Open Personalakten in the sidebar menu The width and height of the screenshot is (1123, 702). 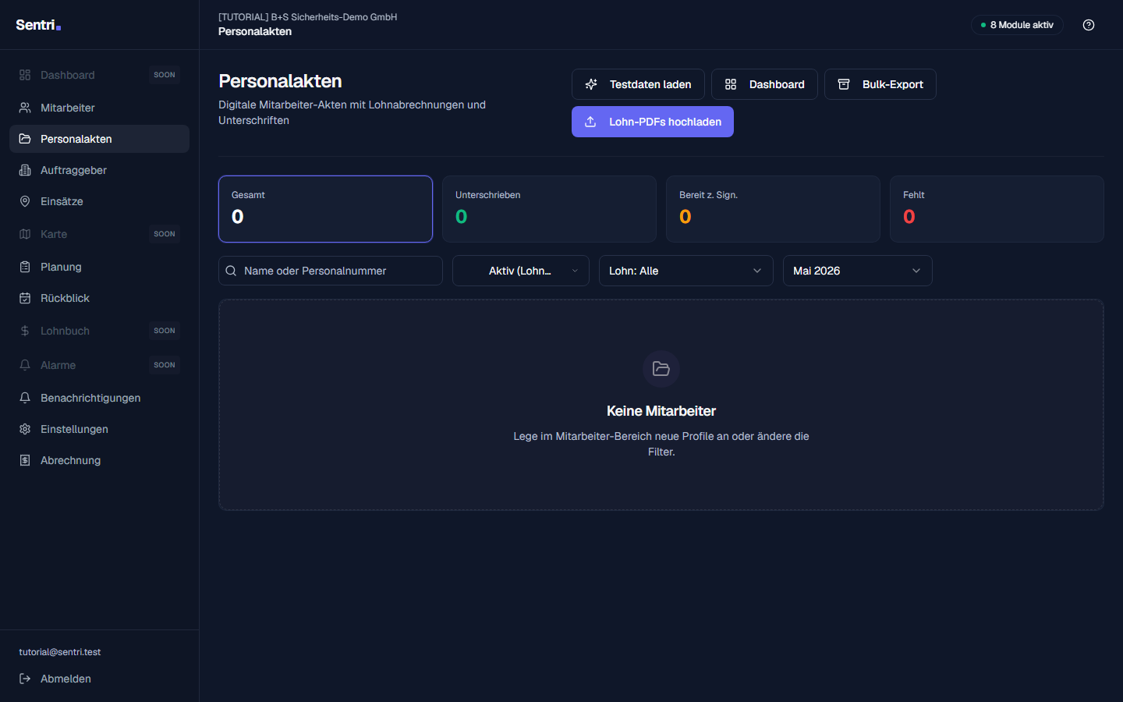click(x=99, y=139)
